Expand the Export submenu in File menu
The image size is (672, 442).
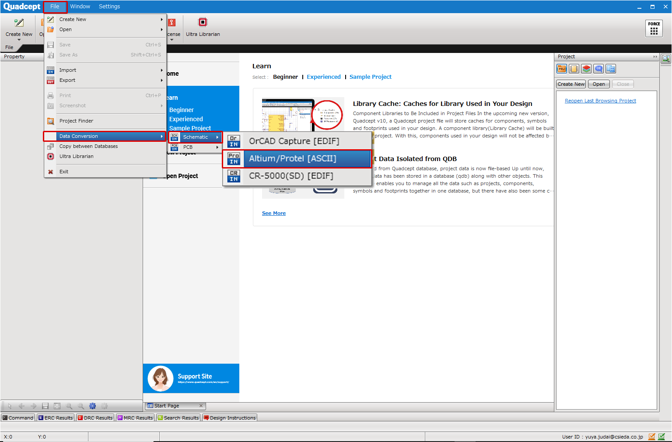tap(162, 80)
